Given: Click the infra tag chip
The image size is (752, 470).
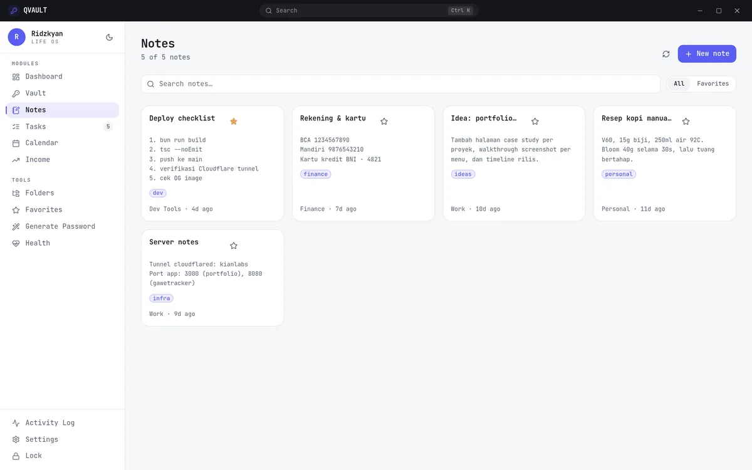Looking at the screenshot, I should click(162, 298).
